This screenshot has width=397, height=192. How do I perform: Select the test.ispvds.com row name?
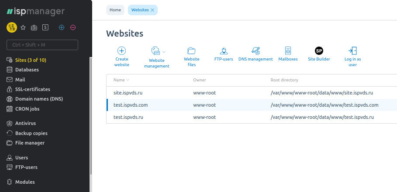click(131, 105)
